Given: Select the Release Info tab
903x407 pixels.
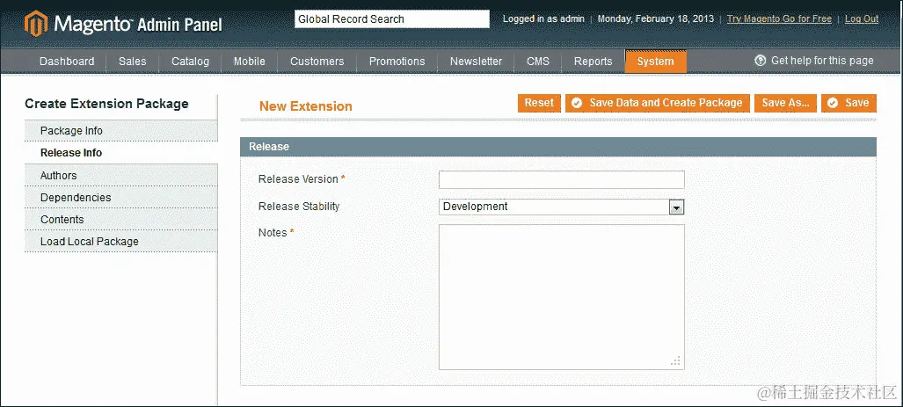Looking at the screenshot, I should pyautogui.click(x=121, y=153).
